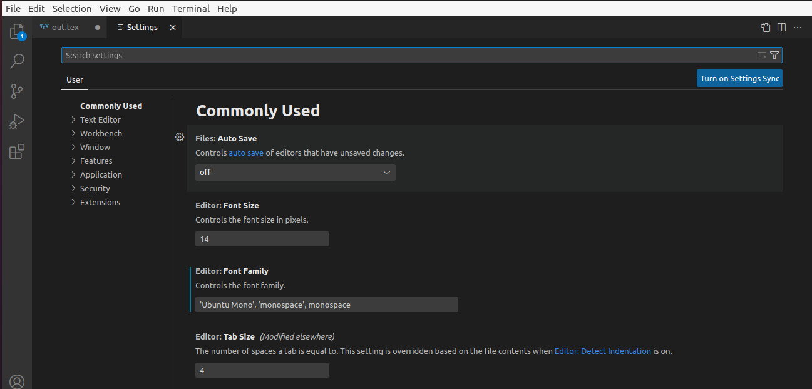Click the gear icon beside Files: Auto Save
Image resolution: width=812 pixels, height=389 pixels.
pyautogui.click(x=180, y=137)
